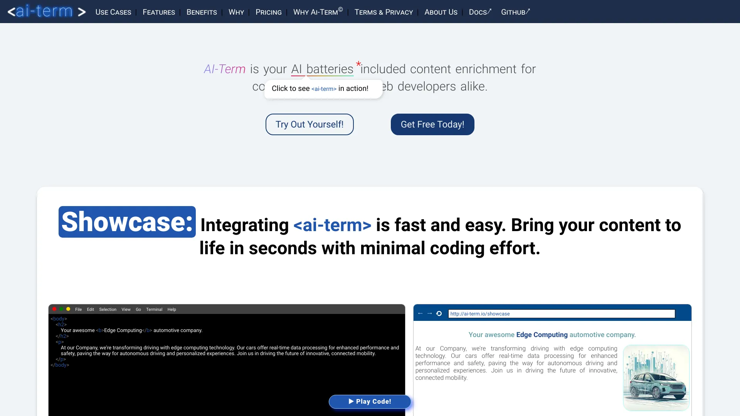Click the Why Ai-Term nav item
The width and height of the screenshot is (740, 416).
pyautogui.click(x=318, y=12)
